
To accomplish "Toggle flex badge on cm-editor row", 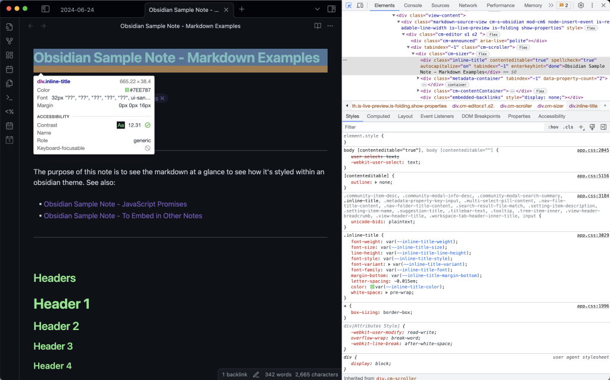I will click(493, 34).
